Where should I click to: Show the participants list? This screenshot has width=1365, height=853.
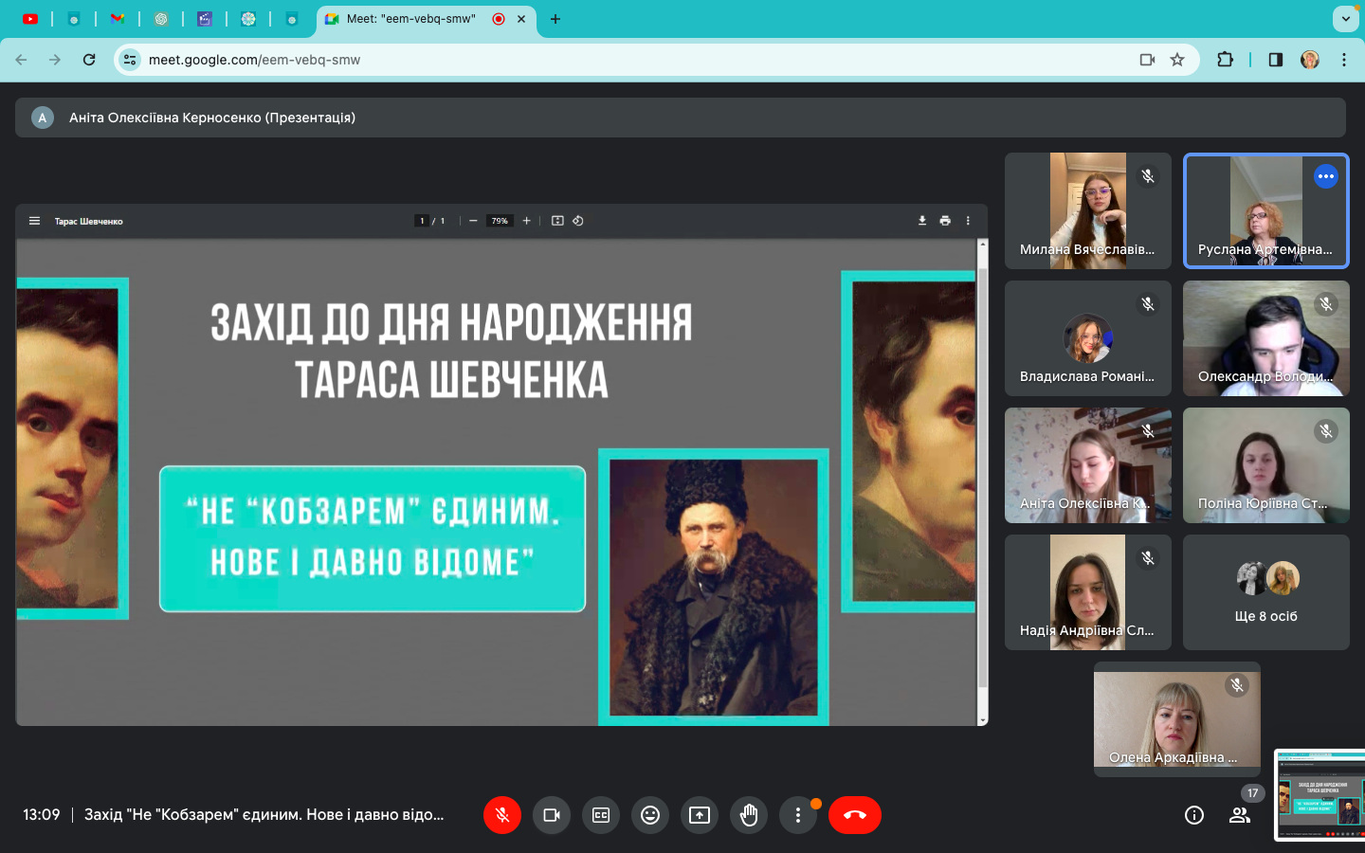[1240, 815]
